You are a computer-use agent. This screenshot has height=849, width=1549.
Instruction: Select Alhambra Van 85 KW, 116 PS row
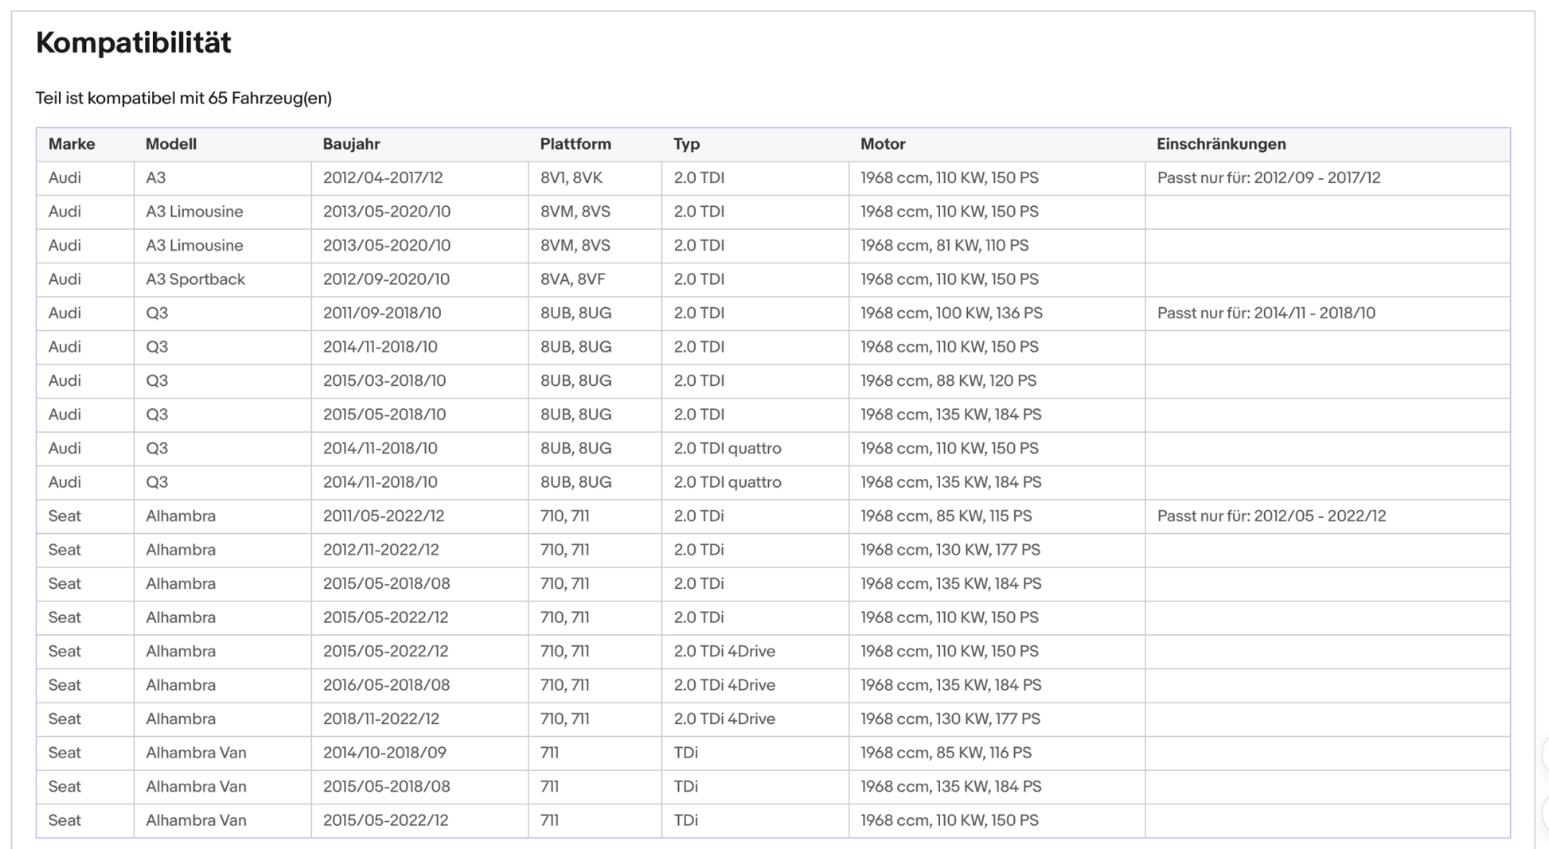click(773, 753)
